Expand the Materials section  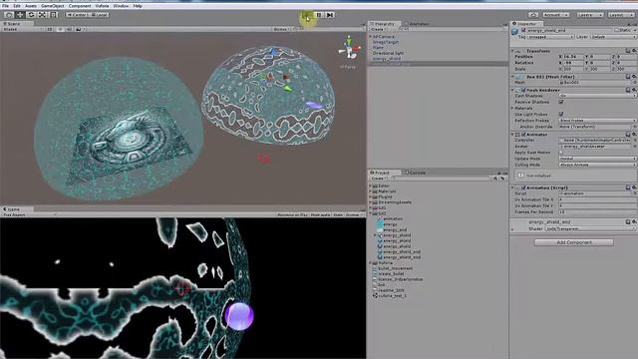pos(513,109)
